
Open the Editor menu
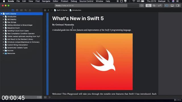click(x=55, y=1)
